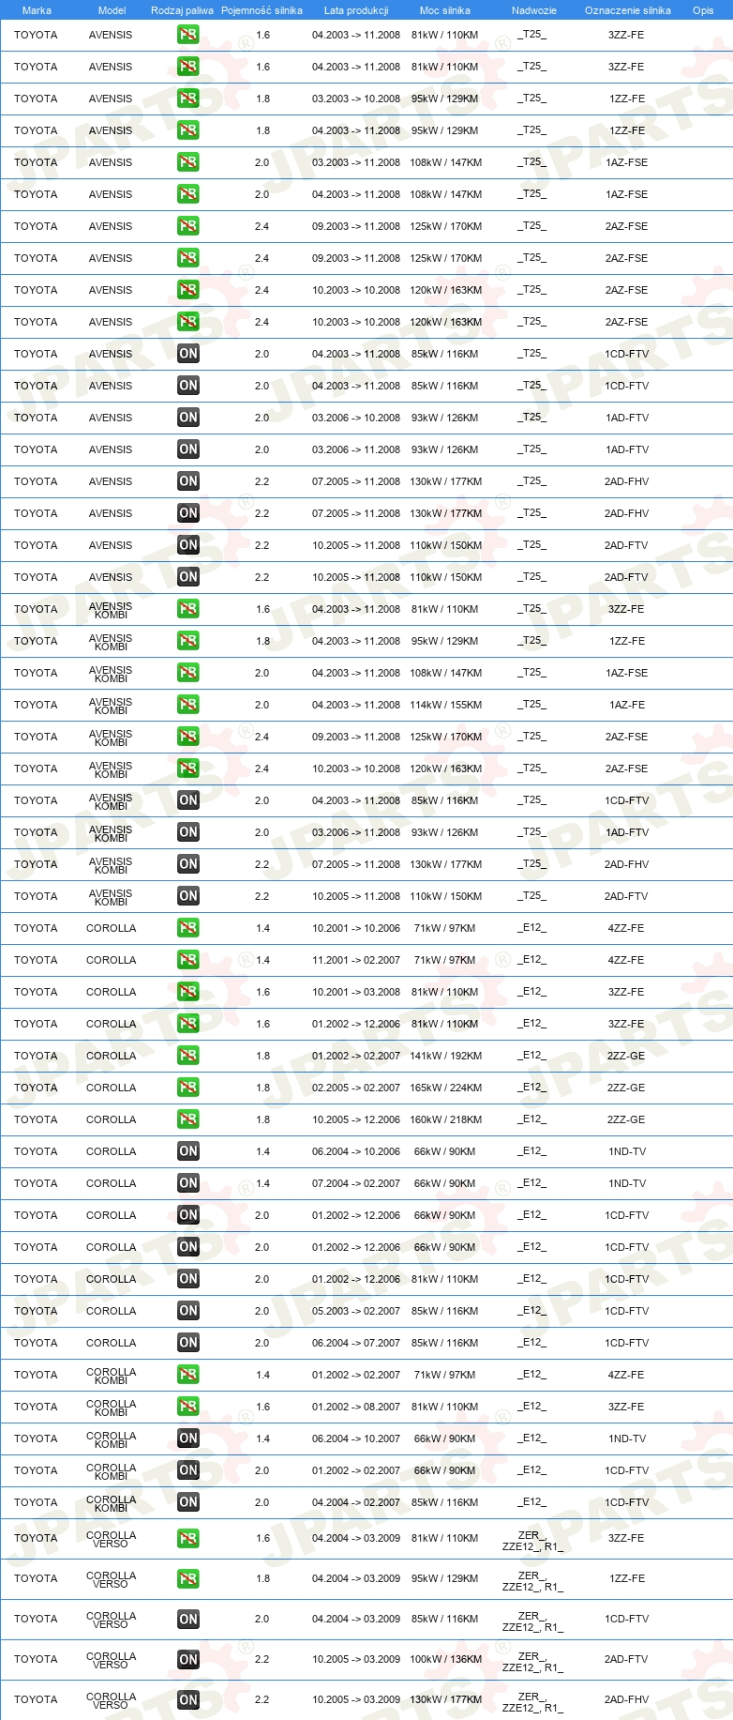Image resolution: width=733 pixels, height=1720 pixels.
Task: Click the Nadwozie column header
Action: [x=533, y=10]
